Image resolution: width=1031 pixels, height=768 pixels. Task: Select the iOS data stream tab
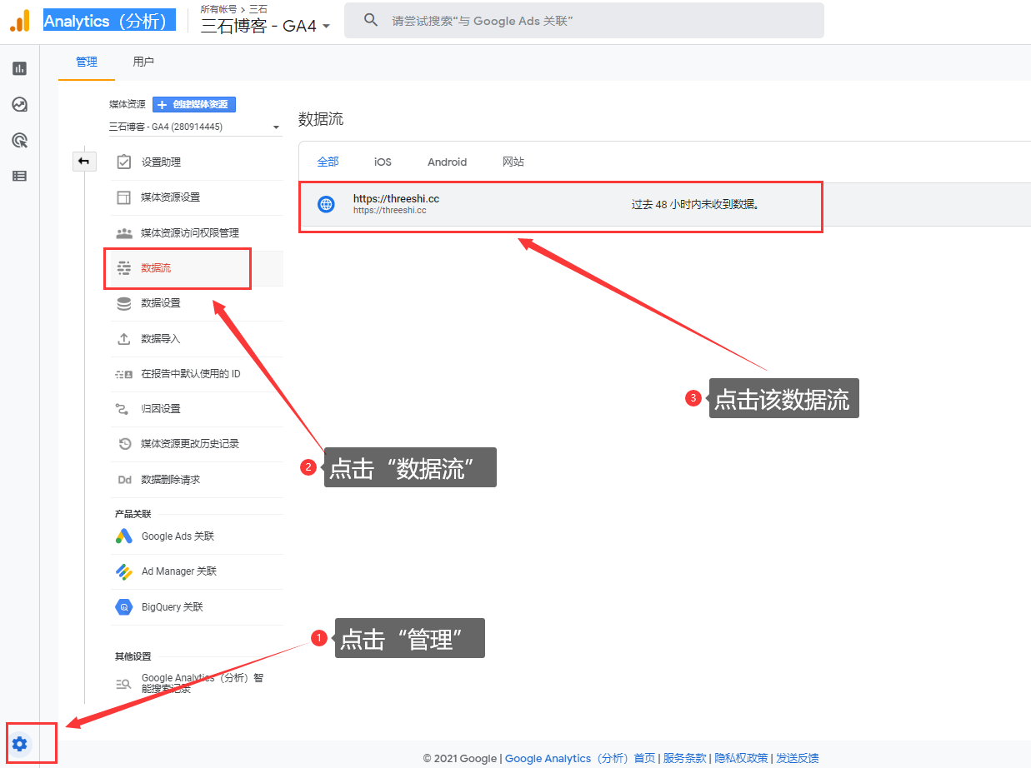(383, 162)
